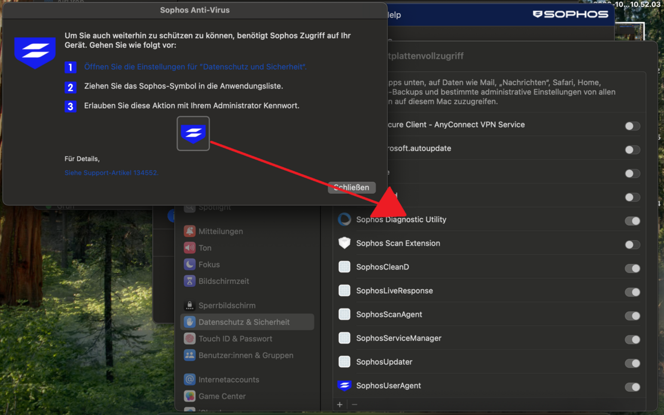Open the link "Siehe Support-Artikel 134552"

(111, 172)
